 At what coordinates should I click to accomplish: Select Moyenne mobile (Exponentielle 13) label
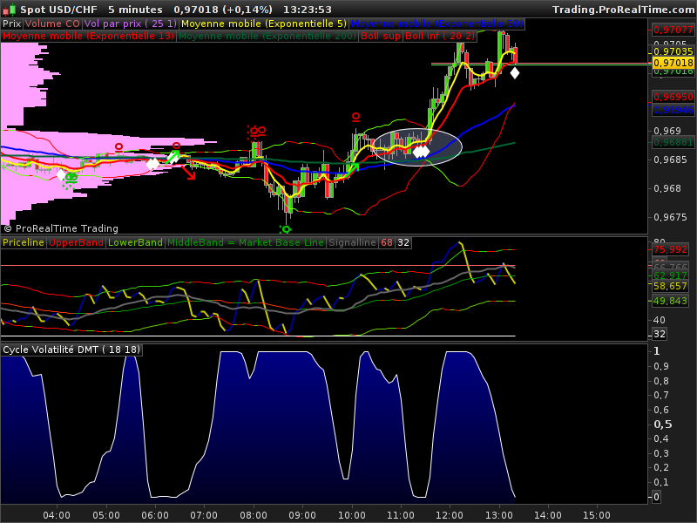click(88, 36)
